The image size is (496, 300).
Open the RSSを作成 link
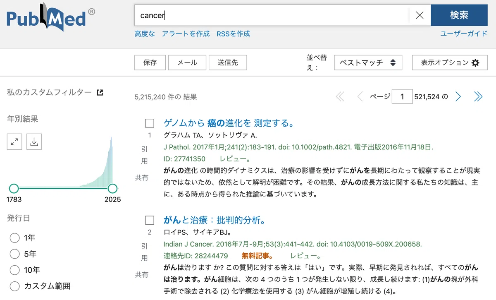tap(233, 34)
